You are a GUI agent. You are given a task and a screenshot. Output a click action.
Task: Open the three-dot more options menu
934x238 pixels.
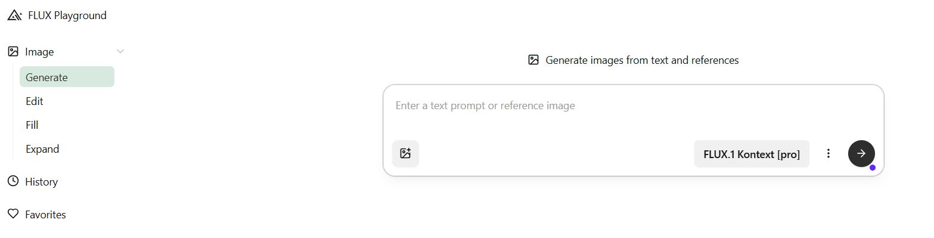pyautogui.click(x=828, y=153)
